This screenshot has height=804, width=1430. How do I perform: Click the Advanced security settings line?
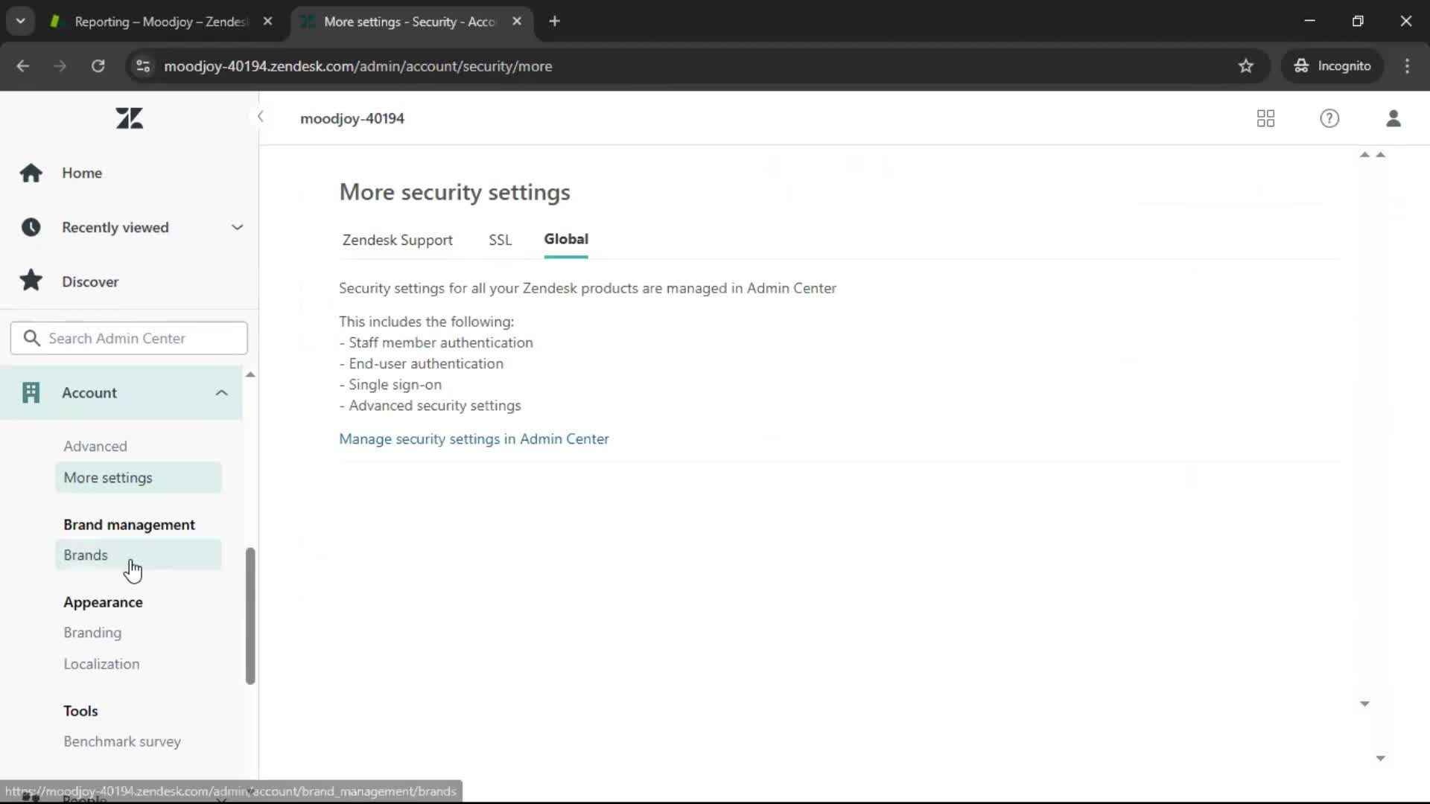point(430,406)
